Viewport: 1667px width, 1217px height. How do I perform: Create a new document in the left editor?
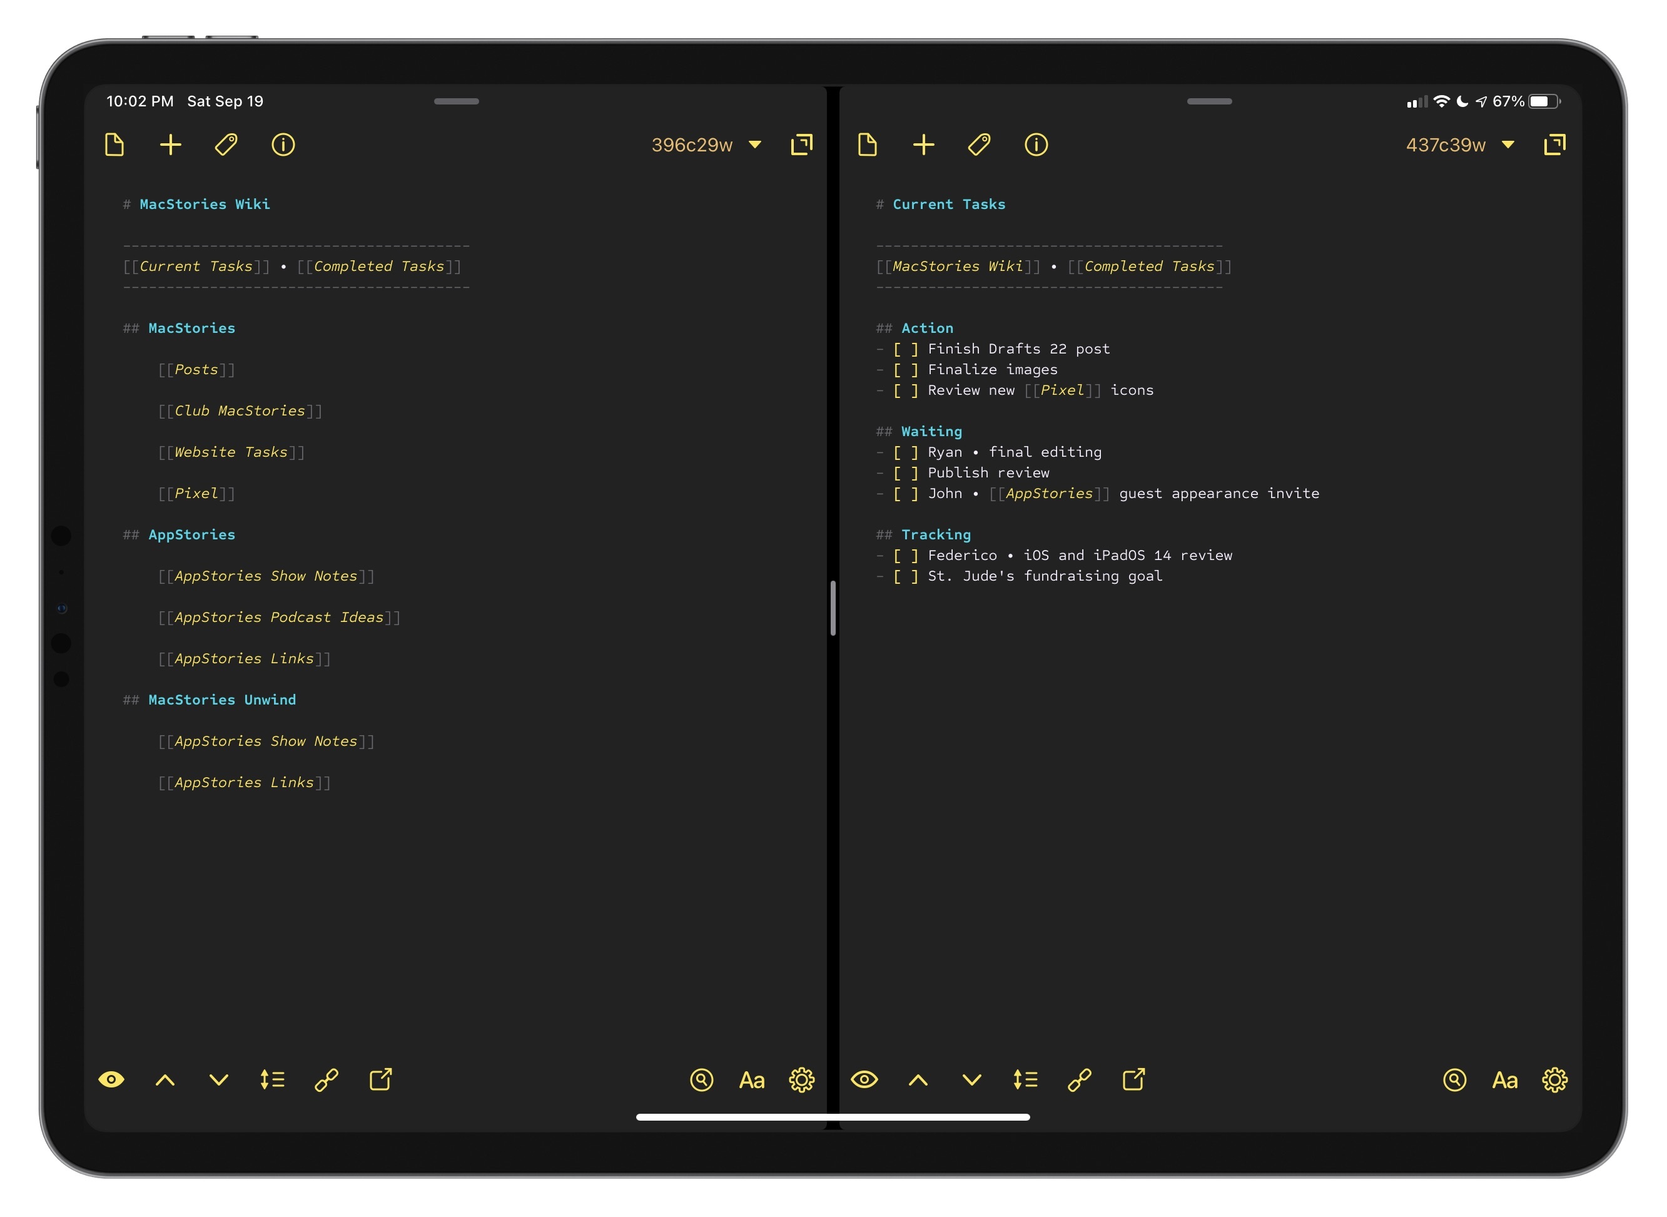tap(170, 145)
